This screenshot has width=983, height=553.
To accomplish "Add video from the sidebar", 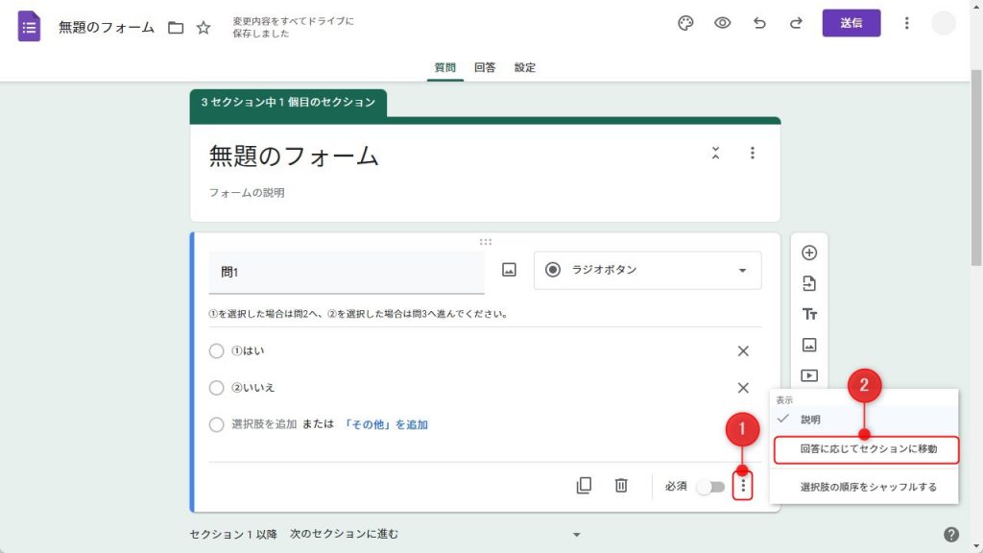I will point(808,375).
